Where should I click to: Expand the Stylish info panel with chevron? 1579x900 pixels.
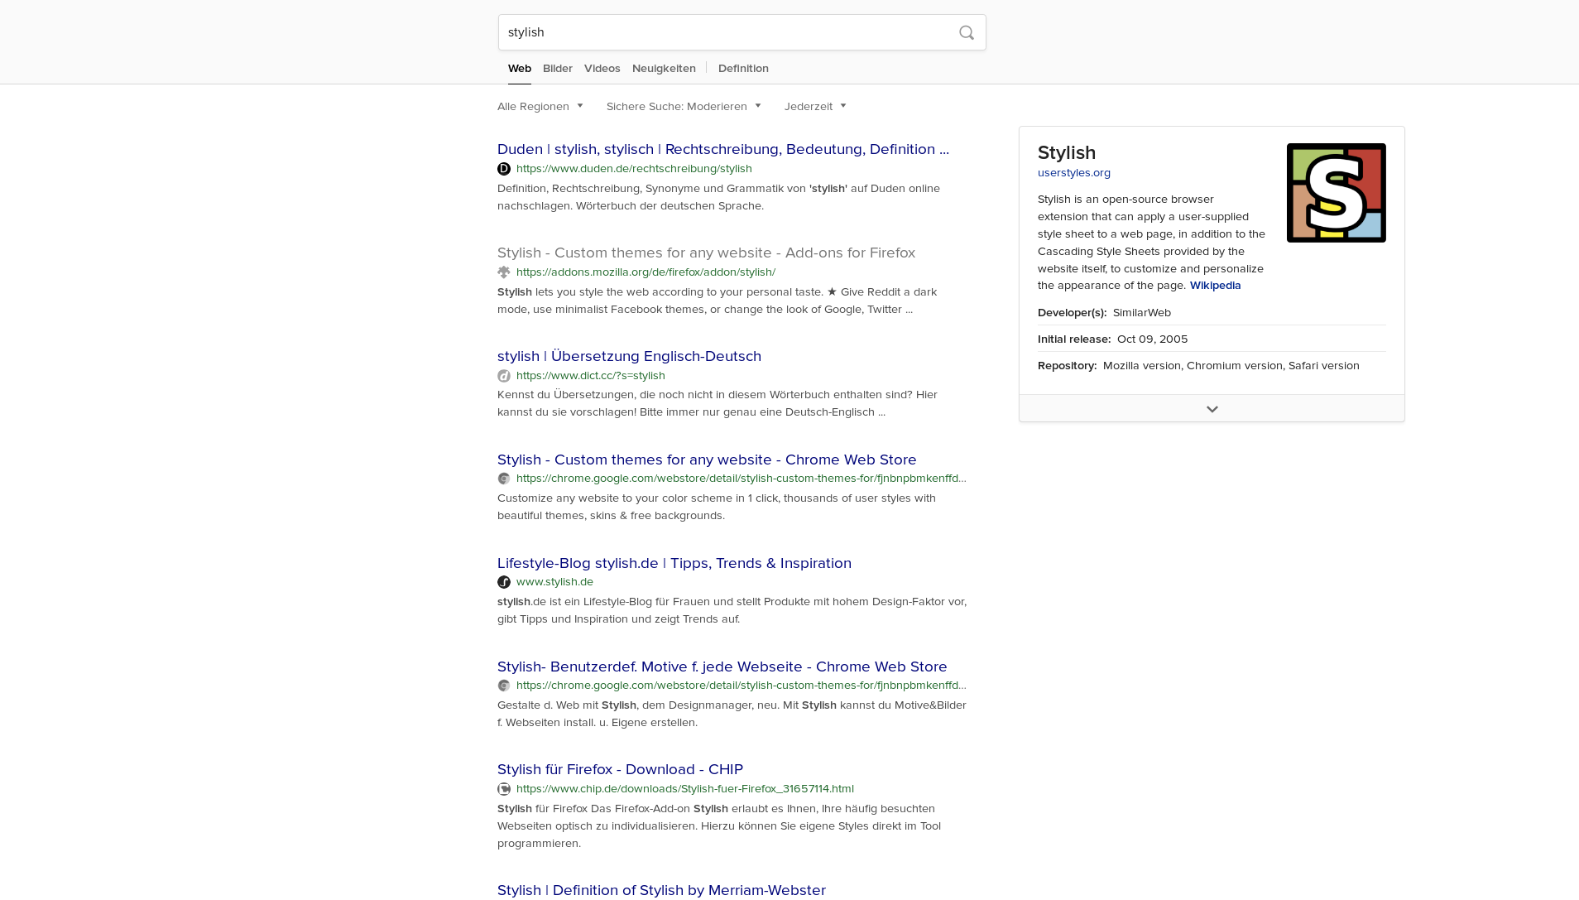(1212, 409)
